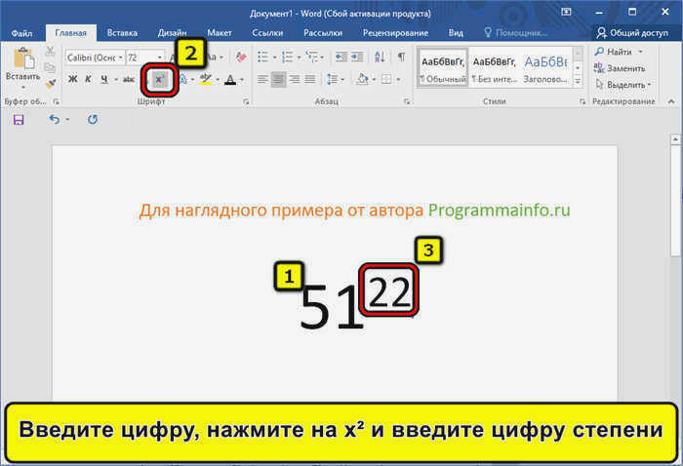Apply the Обычный style
The height and width of the screenshot is (466, 683).
point(443,68)
